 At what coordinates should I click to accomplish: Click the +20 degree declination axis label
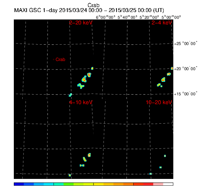coord(186,69)
